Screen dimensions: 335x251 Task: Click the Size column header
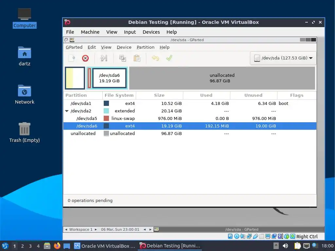159,95
